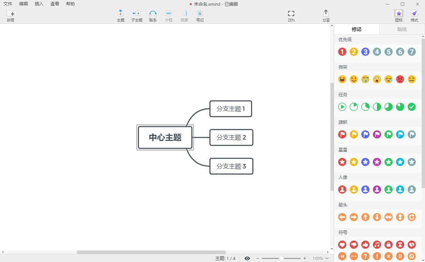The width and height of the screenshot is (425, 262).
Task: Add the priority 1 red marker
Action: 342,52
